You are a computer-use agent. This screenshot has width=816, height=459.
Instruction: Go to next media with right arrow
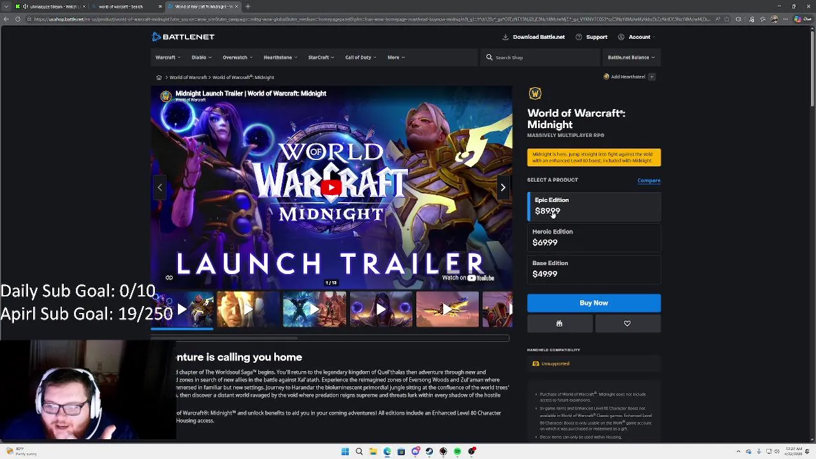pyautogui.click(x=502, y=187)
